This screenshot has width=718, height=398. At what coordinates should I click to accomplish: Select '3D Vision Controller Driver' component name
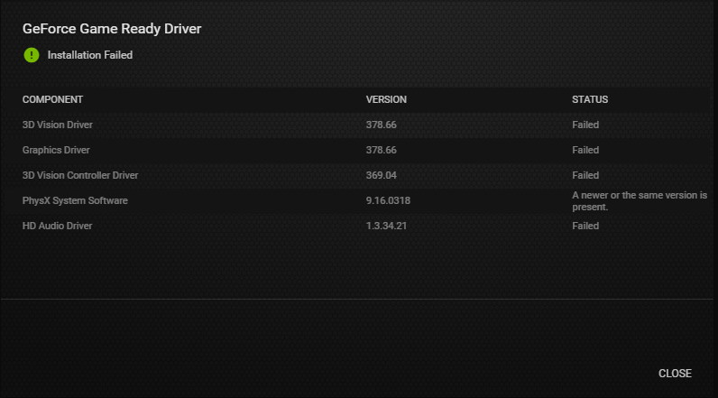tap(80, 175)
